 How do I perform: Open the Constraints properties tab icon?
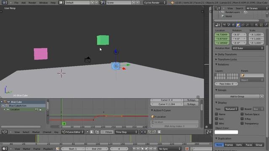point(243,25)
